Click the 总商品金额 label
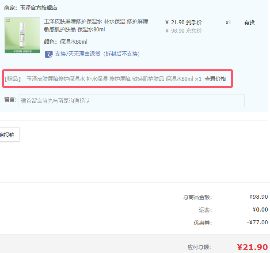 198,197
